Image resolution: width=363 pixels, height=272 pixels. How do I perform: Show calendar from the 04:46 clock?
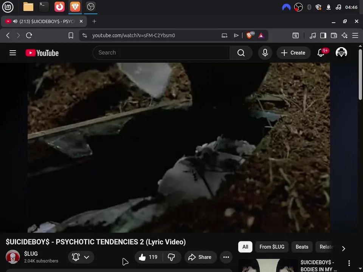click(x=351, y=7)
